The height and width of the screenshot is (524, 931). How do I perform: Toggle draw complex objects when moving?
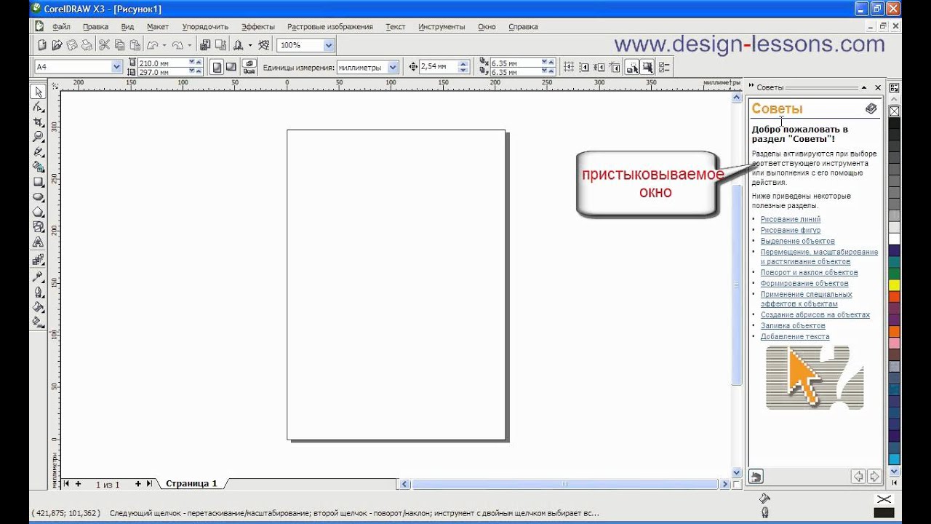pos(631,67)
